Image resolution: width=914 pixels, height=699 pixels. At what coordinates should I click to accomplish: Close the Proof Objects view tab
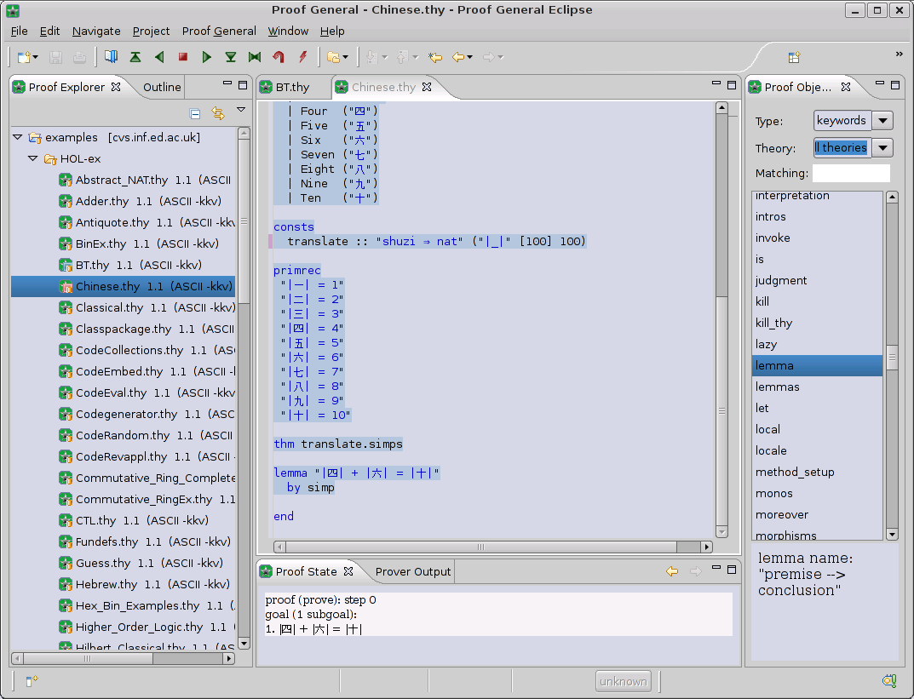coord(846,87)
